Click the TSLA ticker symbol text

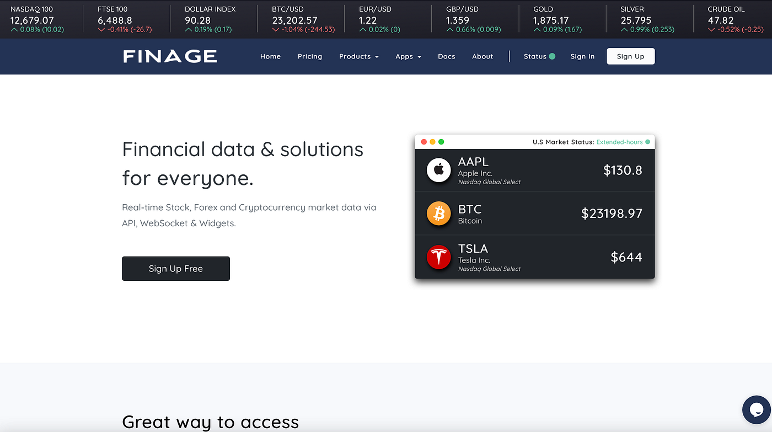coord(473,249)
